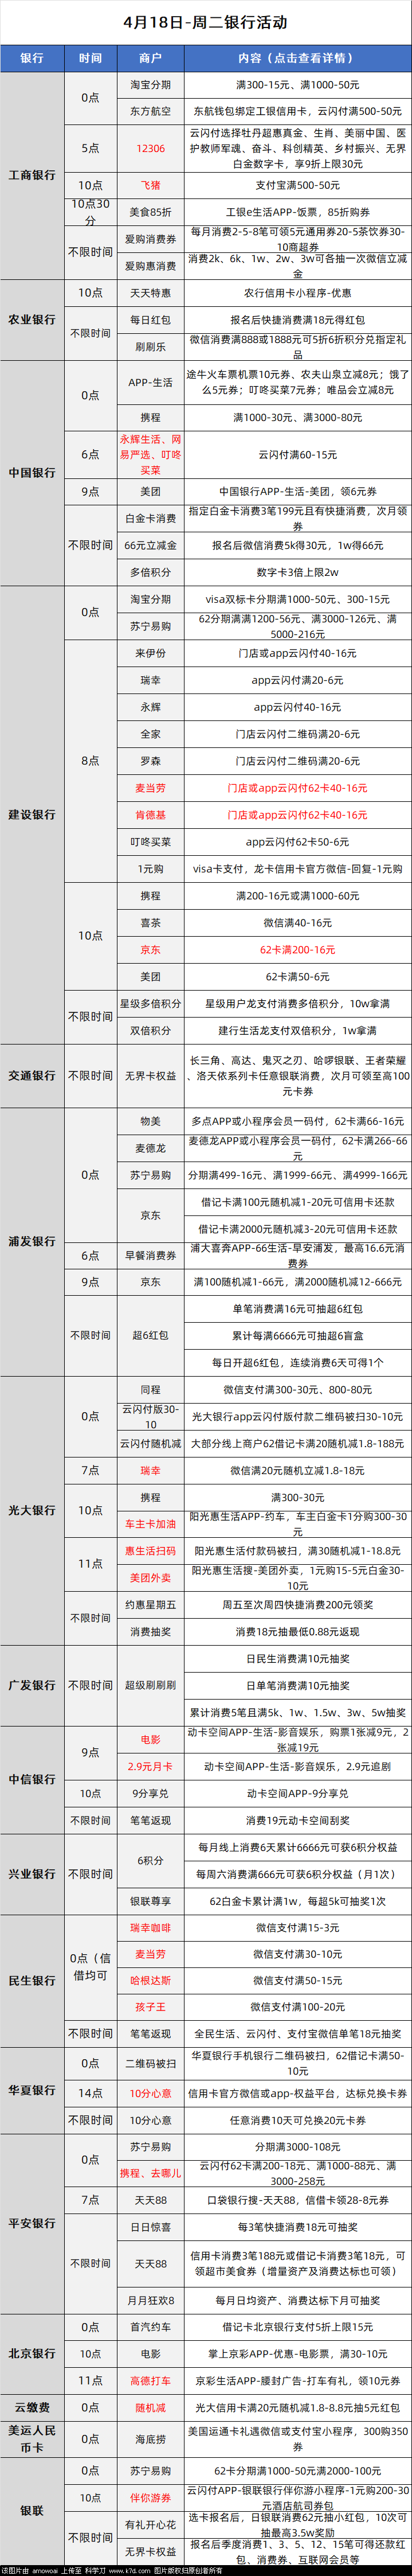Select the '平安银行' bank cell
Image resolution: width=412 pixels, height=2576 pixels.
(x=32, y=2223)
